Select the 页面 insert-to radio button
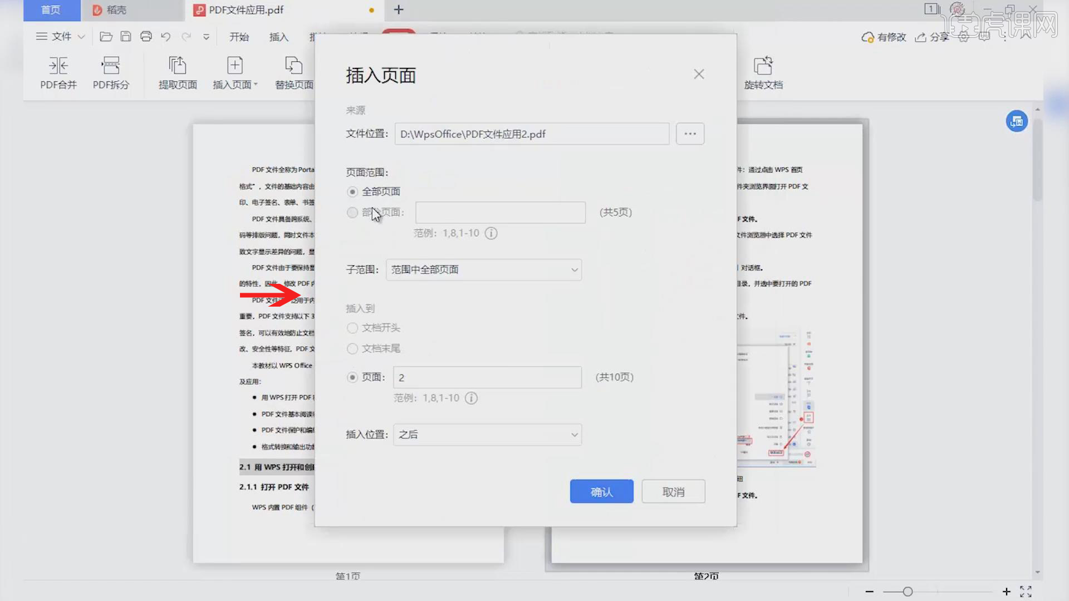 (x=352, y=377)
